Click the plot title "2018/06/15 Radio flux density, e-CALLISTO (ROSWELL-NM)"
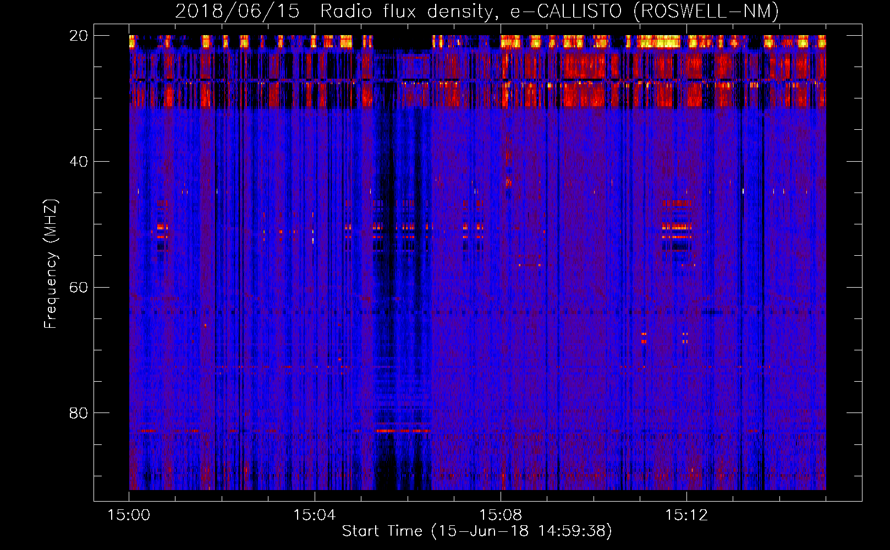890x550 pixels. [477, 11]
